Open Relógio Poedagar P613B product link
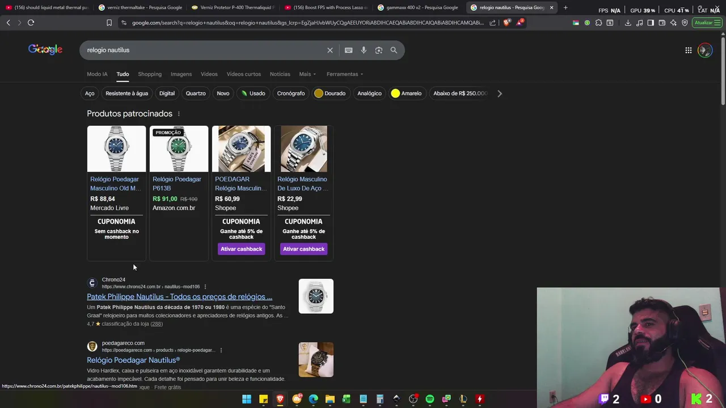 tap(176, 184)
